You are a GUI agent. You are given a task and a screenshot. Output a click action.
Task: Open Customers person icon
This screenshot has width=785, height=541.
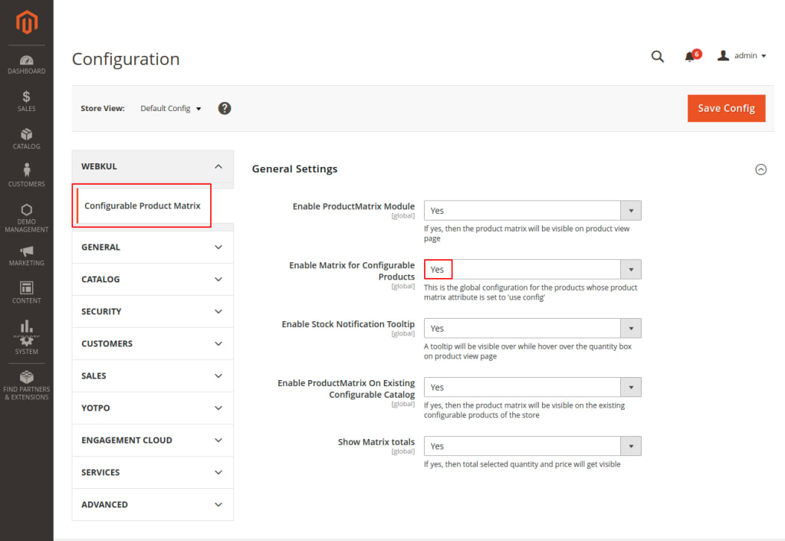(x=27, y=171)
